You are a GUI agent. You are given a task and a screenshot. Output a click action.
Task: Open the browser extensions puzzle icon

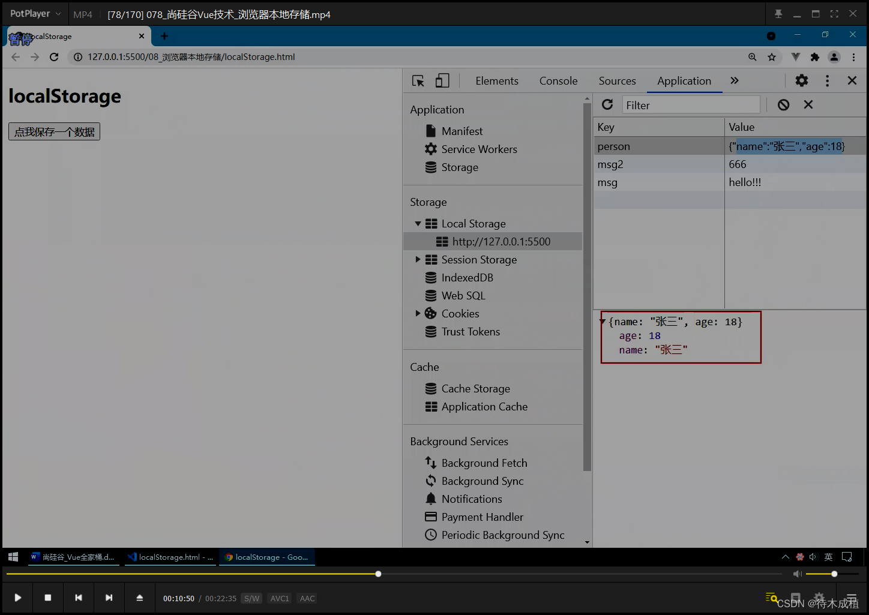[x=814, y=57]
